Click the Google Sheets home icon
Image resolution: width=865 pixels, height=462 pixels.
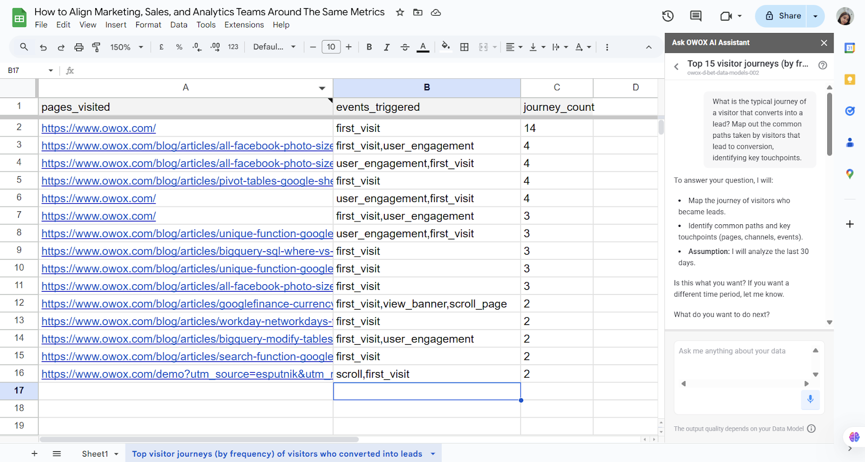19,18
